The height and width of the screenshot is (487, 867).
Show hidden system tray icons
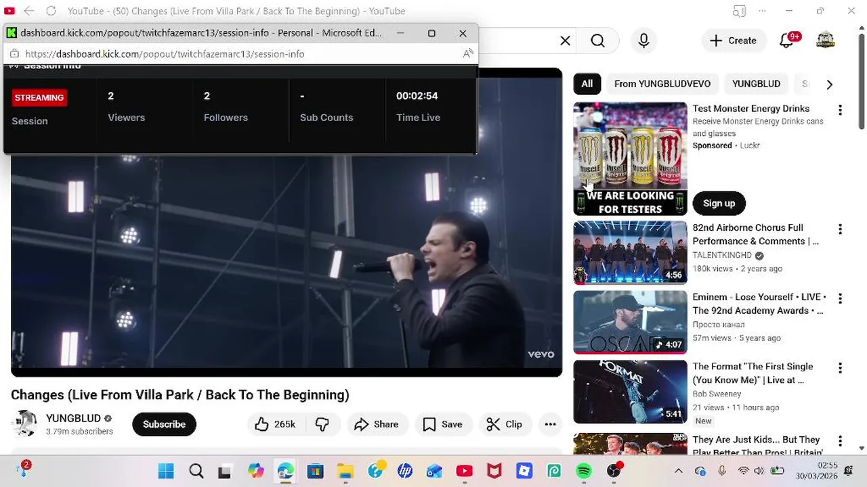click(x=678, y=471)
